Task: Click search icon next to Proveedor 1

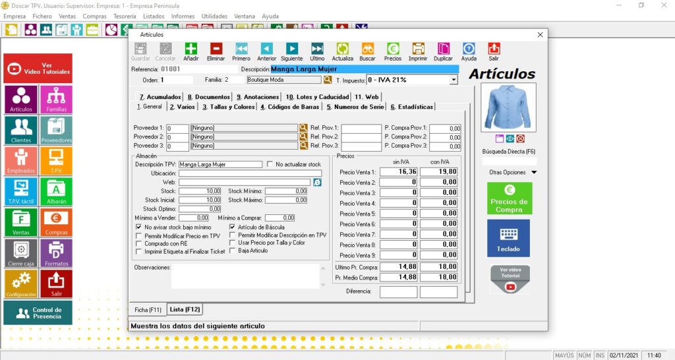Action: tap(304, 128)
